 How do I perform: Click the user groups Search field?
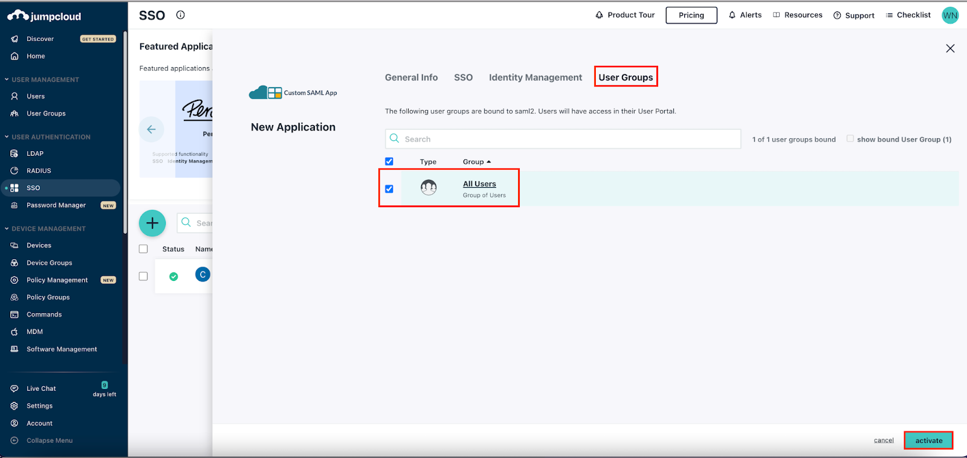click(x=563, y=139)
